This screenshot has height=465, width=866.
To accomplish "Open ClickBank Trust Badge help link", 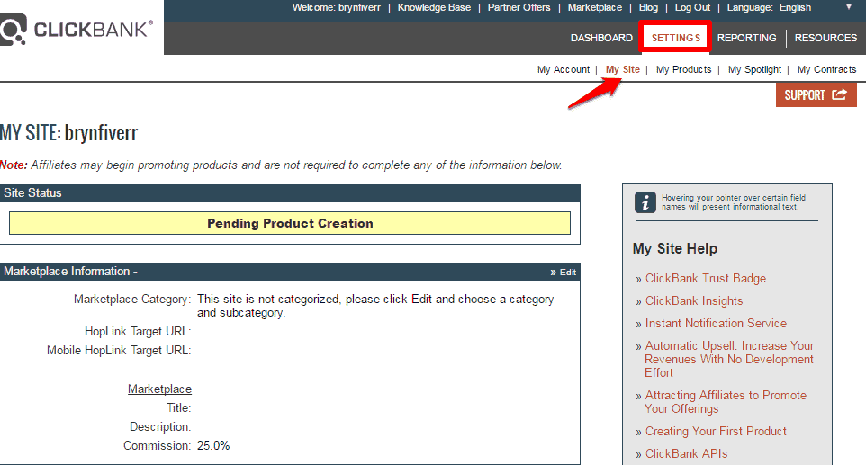I will point(705,279).
